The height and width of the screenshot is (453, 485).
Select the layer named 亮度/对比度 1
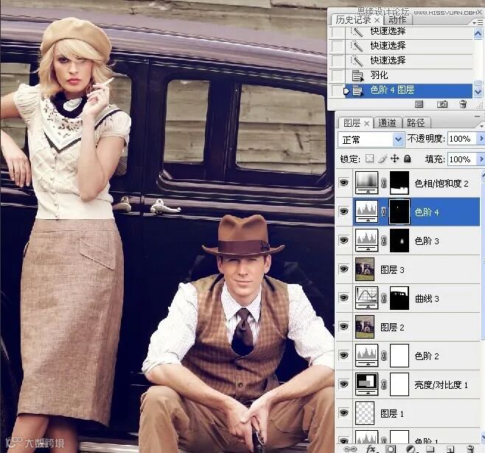coord(441,384)
